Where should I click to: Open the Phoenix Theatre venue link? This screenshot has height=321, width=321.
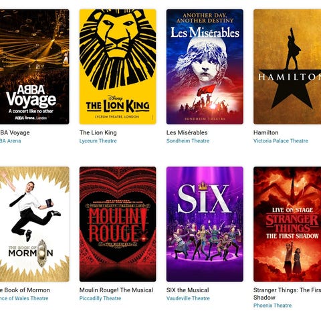[x=272, y=306]
